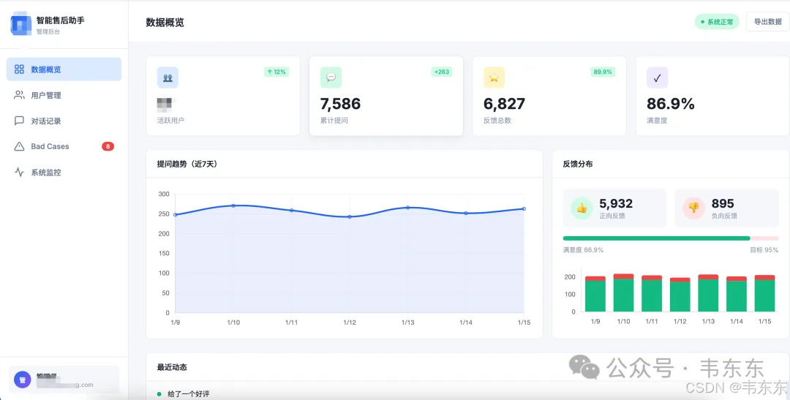Click the 300 y-axis label on trend chart
The height and width of the screenshot is (400, 790).
pyautogui.click(x=164, y=194)
